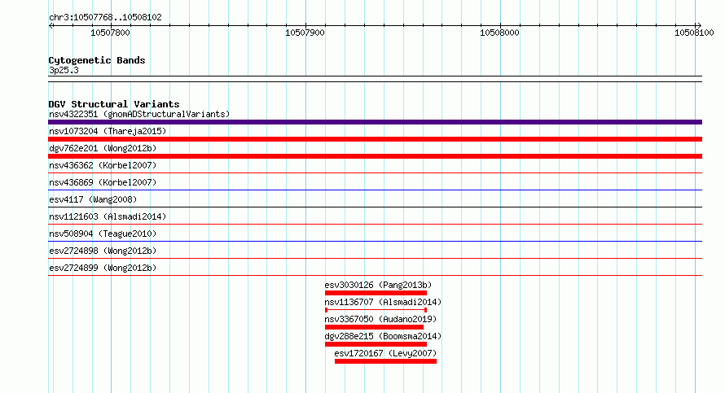Click the red esv1720167 variant bar
The image size is (725, 393).
(385, 361)
